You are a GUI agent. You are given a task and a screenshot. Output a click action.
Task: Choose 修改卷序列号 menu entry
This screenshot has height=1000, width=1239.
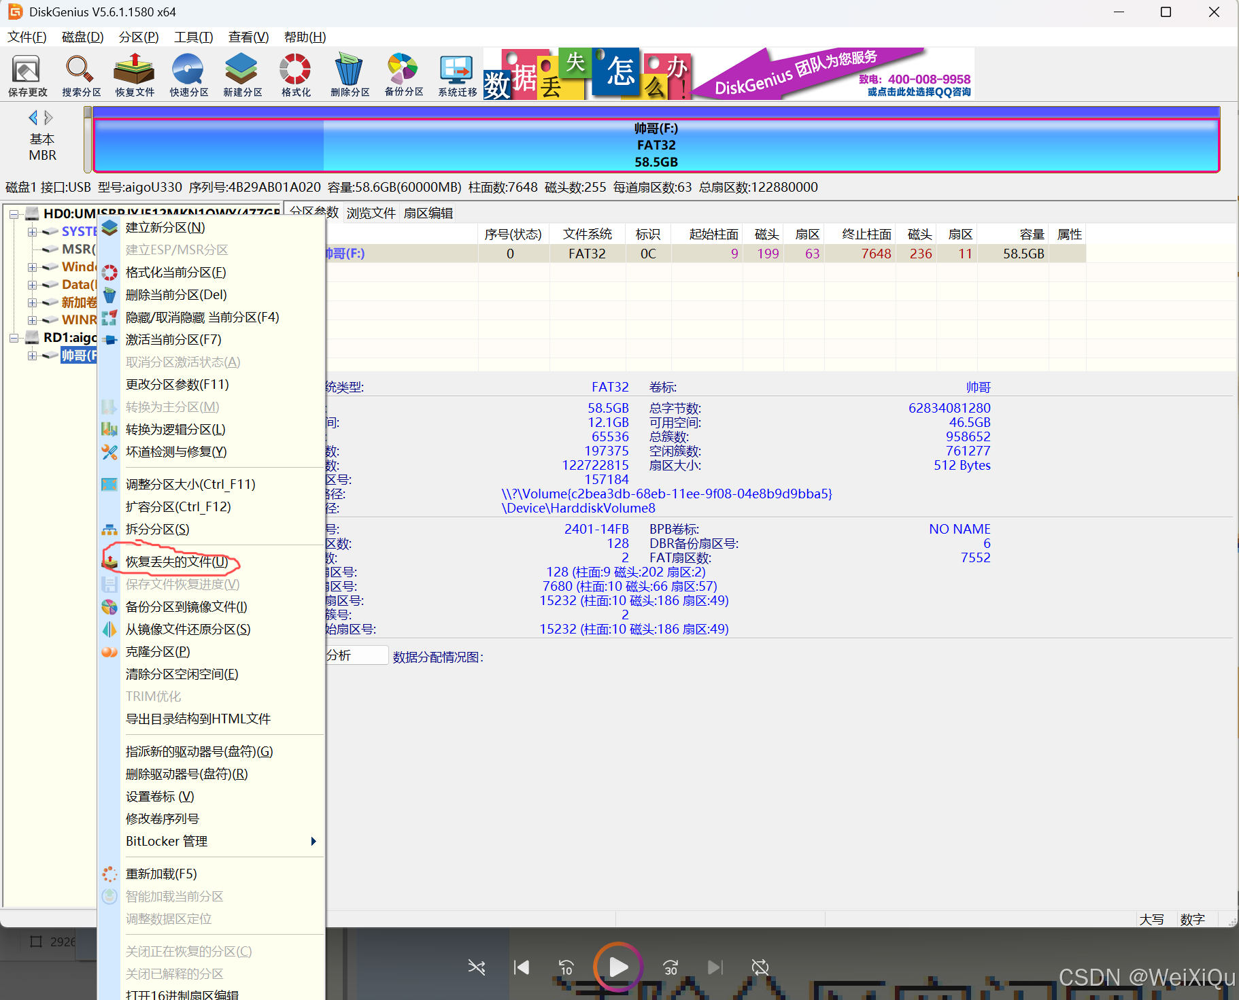coord(211,818)
